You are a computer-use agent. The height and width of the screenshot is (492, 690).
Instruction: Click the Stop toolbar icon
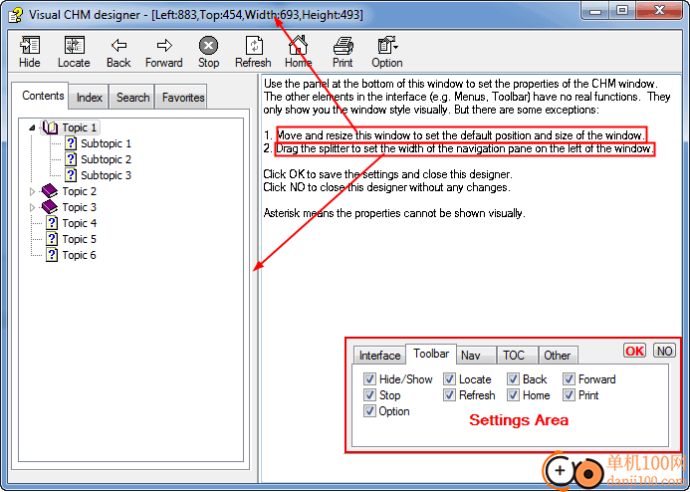point(208,46)
